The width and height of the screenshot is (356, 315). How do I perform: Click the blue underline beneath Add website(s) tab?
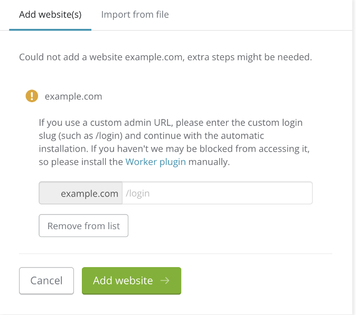(50, 29)
